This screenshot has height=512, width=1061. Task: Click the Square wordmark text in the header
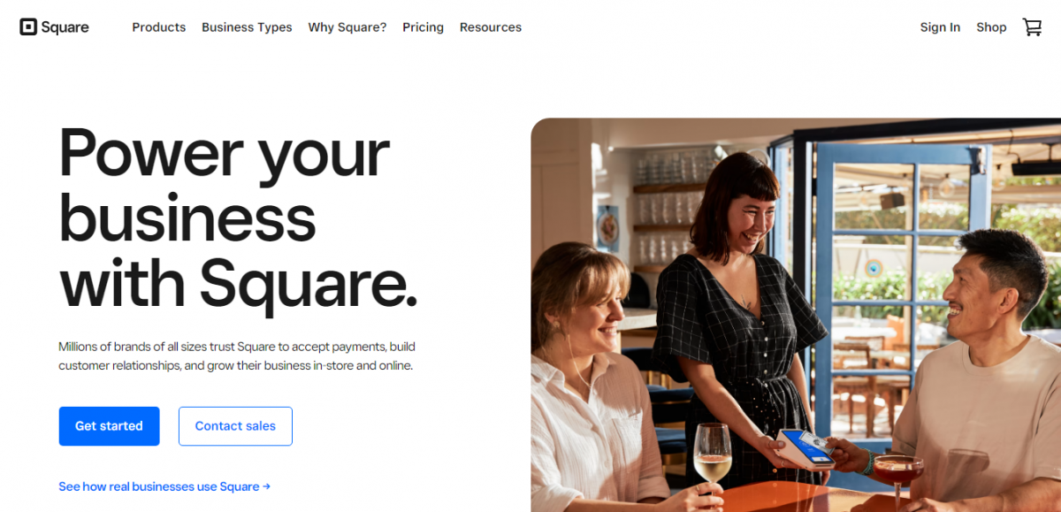tap(65, 27)
